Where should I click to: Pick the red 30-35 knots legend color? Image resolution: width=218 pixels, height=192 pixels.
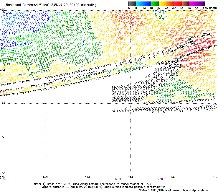click(178, 4)
